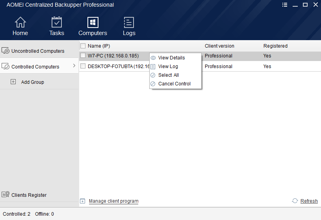Click the Refresh circular arrows icon
The height and width of the screenshot is (220, 321).
point(295,201)
